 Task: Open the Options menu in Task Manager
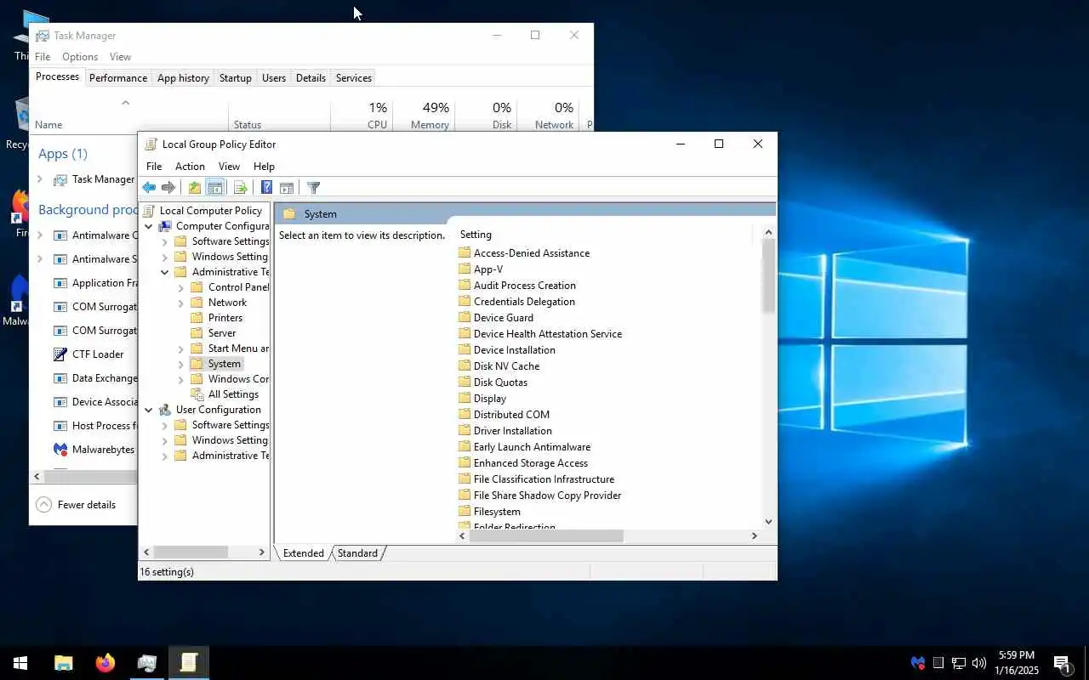pos(80,57)
